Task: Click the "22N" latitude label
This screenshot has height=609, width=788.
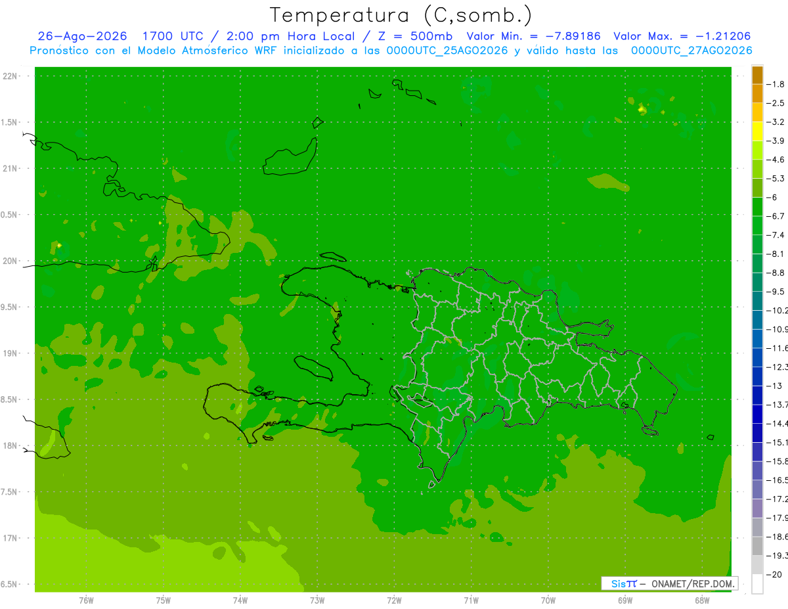Action: pos(11,76)
